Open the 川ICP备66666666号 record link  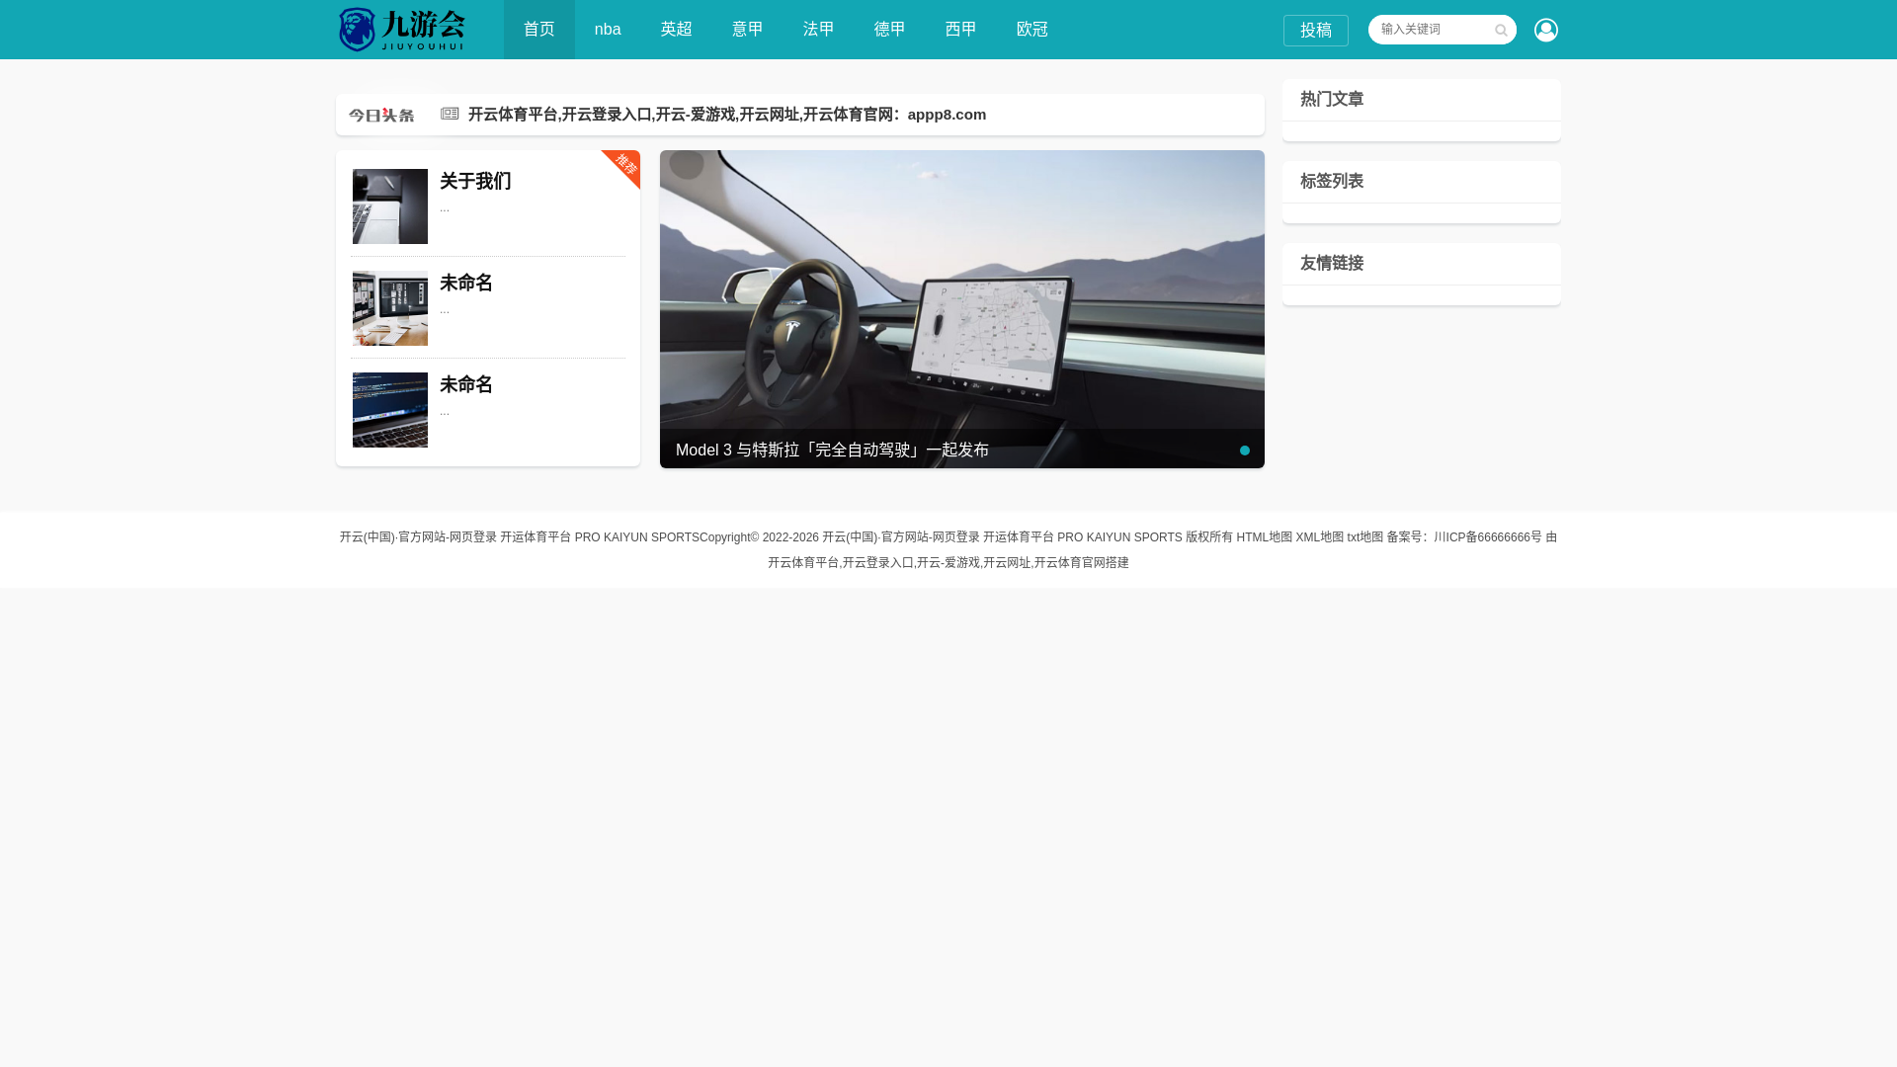tap(1488, 537)
